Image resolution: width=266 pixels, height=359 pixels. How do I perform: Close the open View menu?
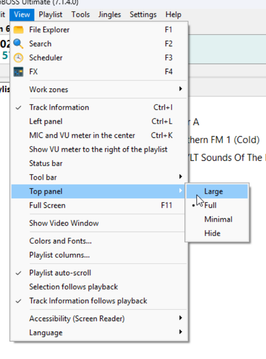(22, 15)
